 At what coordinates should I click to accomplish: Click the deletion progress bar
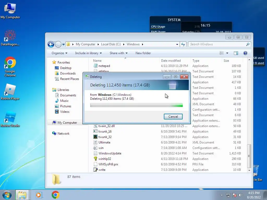point(136,105)
